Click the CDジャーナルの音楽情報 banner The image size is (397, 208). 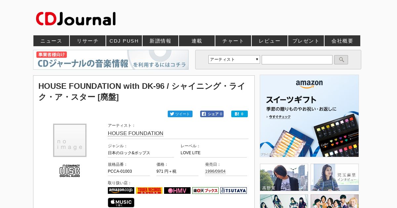[111, 60]
